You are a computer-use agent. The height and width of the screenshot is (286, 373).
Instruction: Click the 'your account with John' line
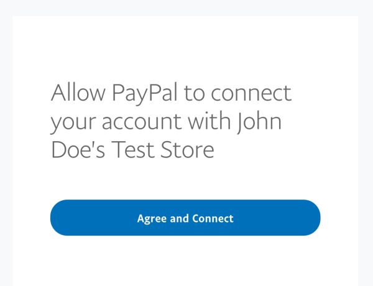point(166,121)
